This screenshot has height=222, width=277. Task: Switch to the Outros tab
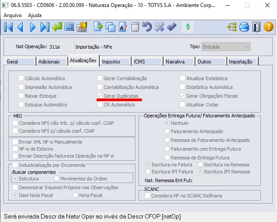pos(211,61)
